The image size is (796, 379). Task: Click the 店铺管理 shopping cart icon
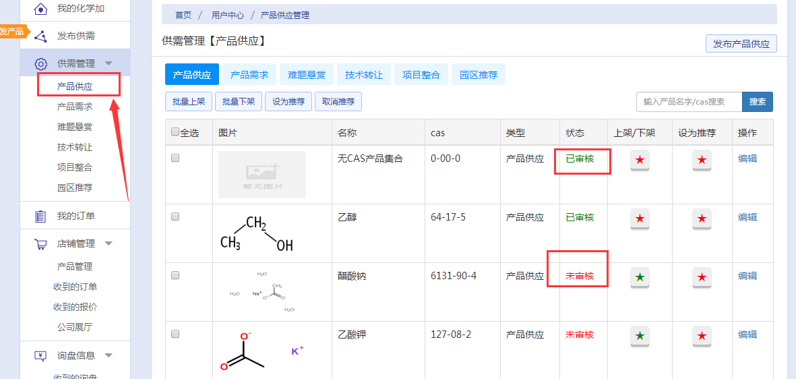click(x=40, y=244)
